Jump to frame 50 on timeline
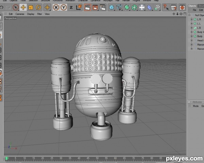This screenshot has width=204, height=163. coord(97,158)
